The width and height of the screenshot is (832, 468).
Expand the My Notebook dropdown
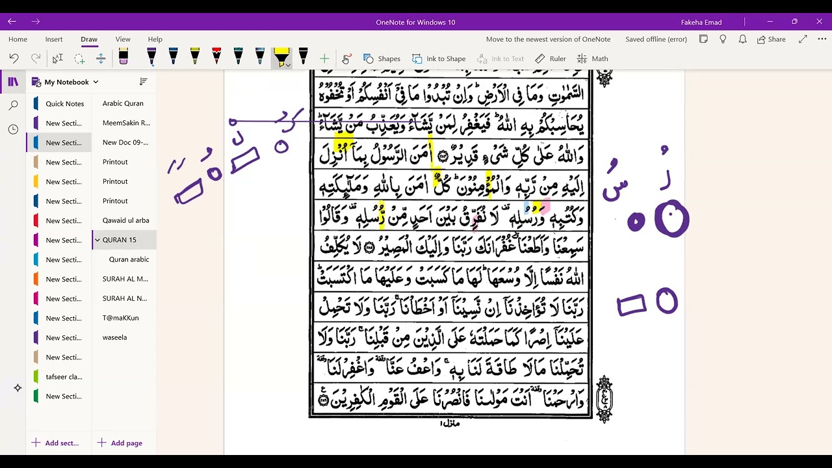click(96, 82)
